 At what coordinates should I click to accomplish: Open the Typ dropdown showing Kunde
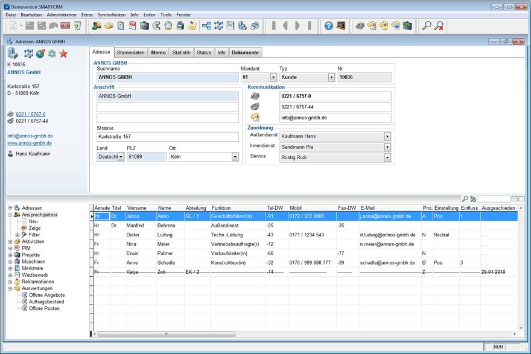(x=331, y=77)
